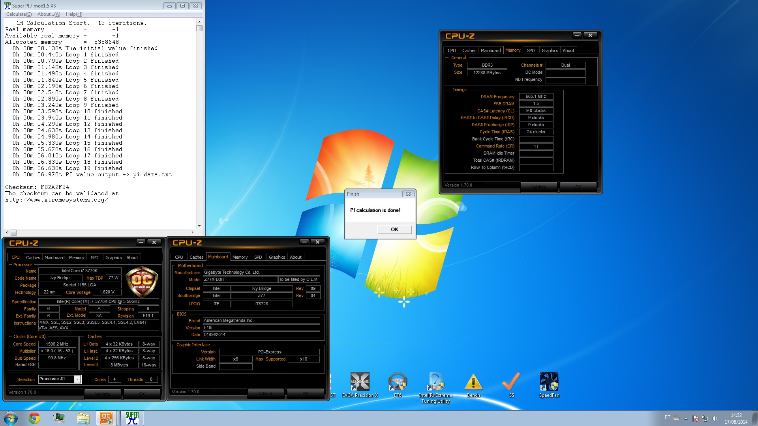Screen dimensions: 758x426
Task: Select Caches tab in Memory CPU-Z window
Action: [469, 50]
